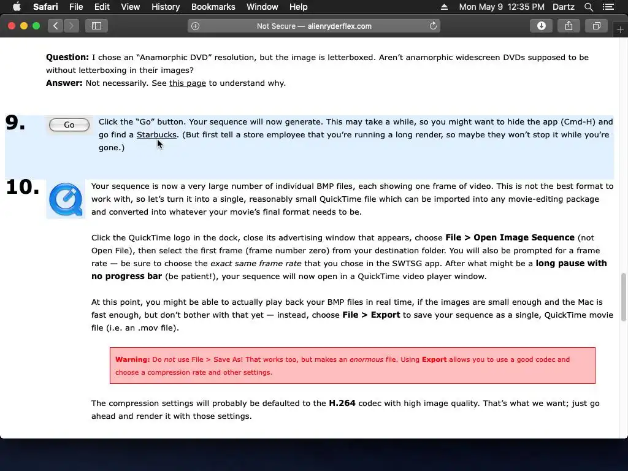Click the bold 'File > Open Image Sequence' text

pos(510,237)
